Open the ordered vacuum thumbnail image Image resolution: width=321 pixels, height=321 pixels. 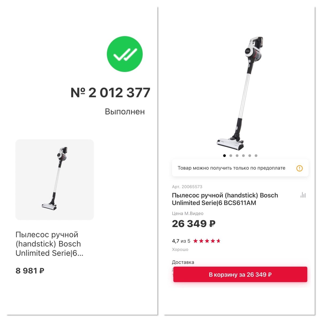coord(55,179)
